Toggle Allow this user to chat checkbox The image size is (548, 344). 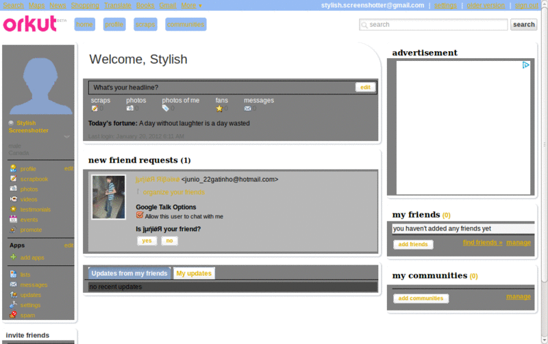[x=140, y=215]
